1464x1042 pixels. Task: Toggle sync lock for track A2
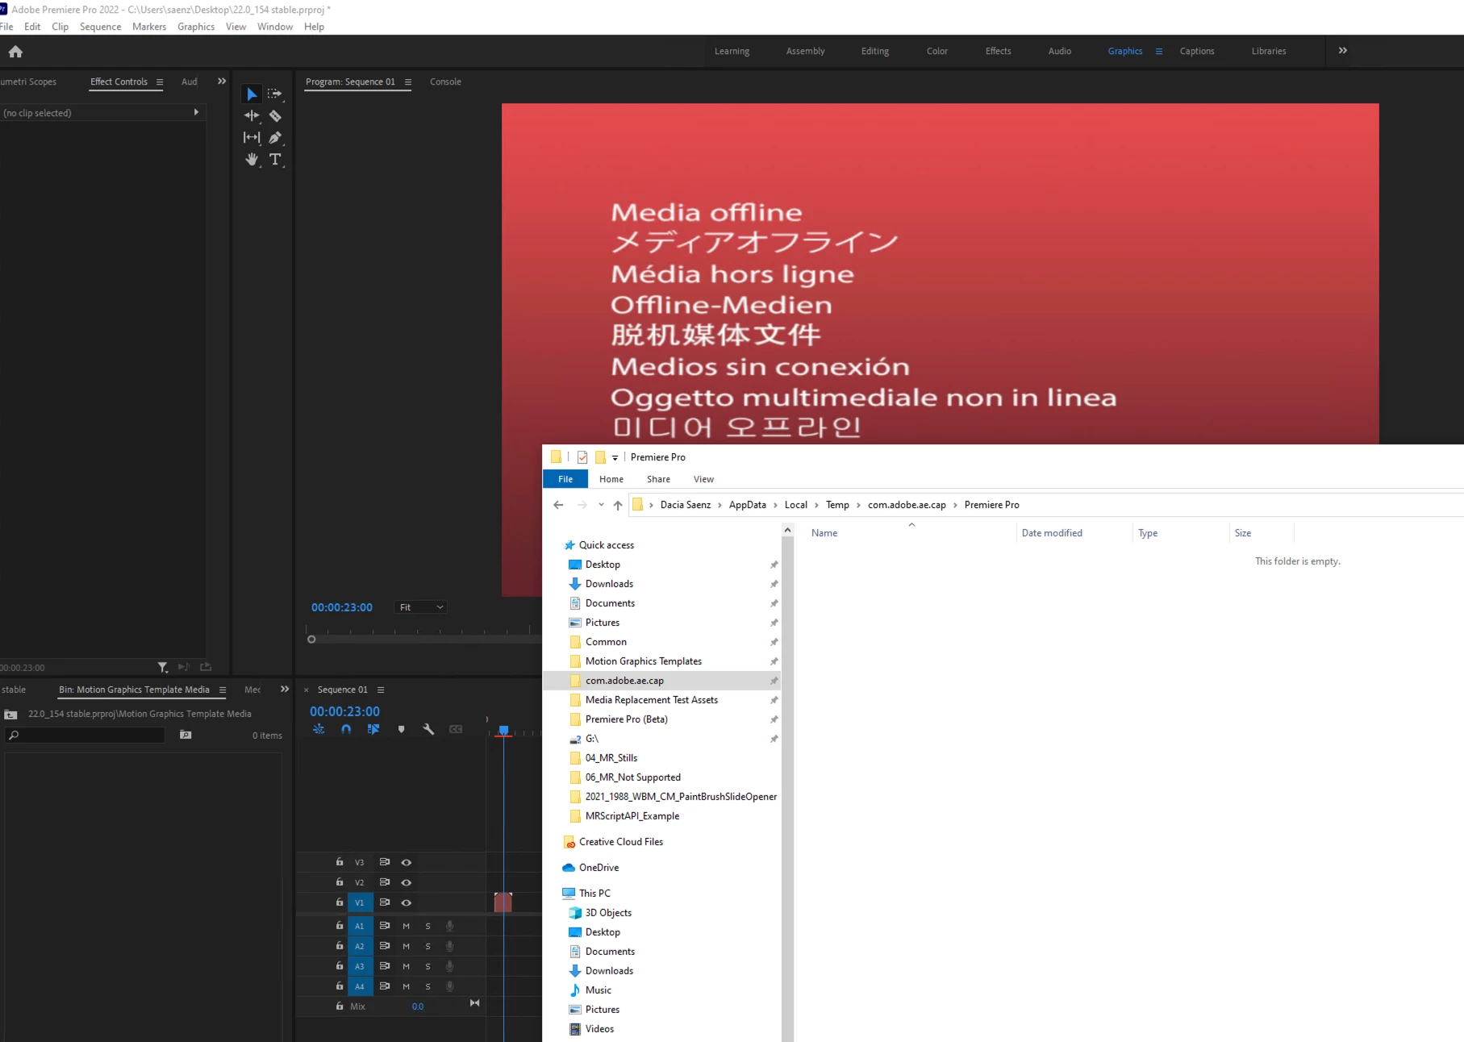click(385, 946)
